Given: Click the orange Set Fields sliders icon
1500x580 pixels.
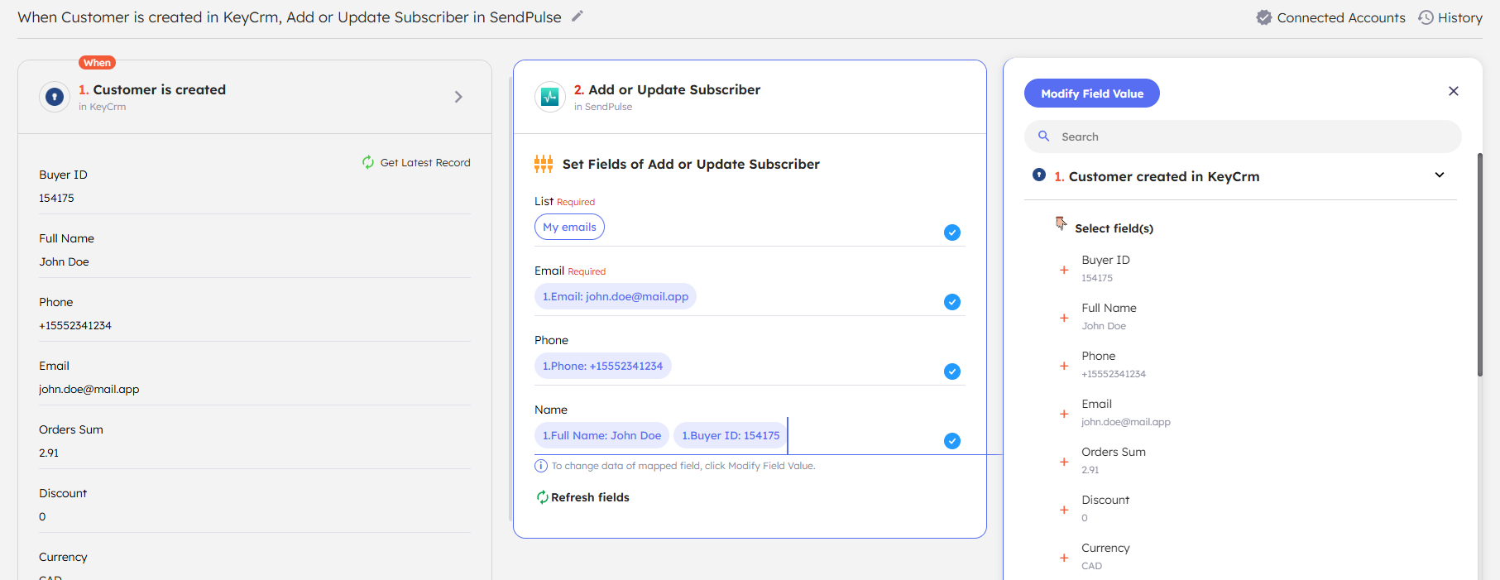Looking at the screenshot, I should click(544, 164).
